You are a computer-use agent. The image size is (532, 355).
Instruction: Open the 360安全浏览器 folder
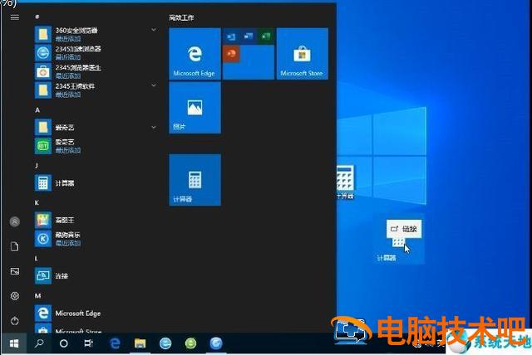coord(96,34)
